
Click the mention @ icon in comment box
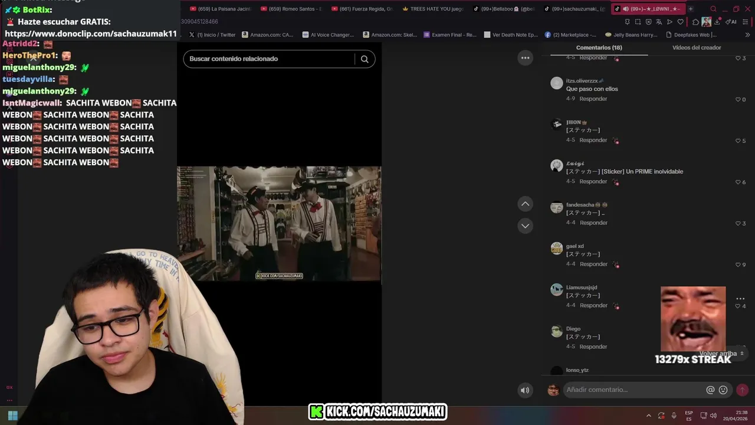click(710, 390)
